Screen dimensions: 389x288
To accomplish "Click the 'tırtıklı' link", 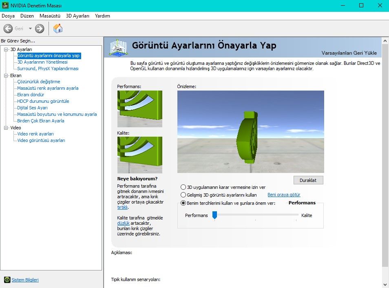I will point(123,207).
